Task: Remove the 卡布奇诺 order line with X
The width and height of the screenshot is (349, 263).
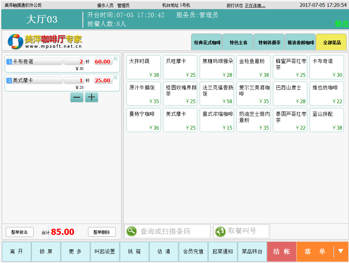Action: point(115,59)
